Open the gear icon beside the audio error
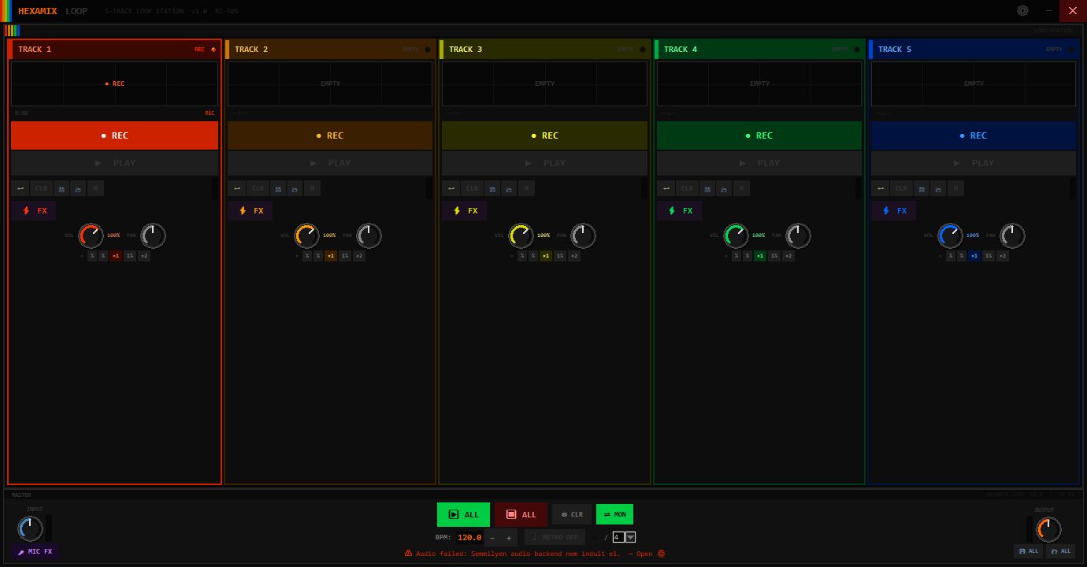Screen dimensions: 1087x567 pyautogui.click(x=661, y=554)
